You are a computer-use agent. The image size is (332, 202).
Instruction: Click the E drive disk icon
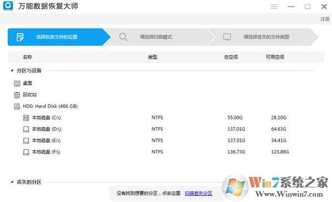(x=26, y=141)
